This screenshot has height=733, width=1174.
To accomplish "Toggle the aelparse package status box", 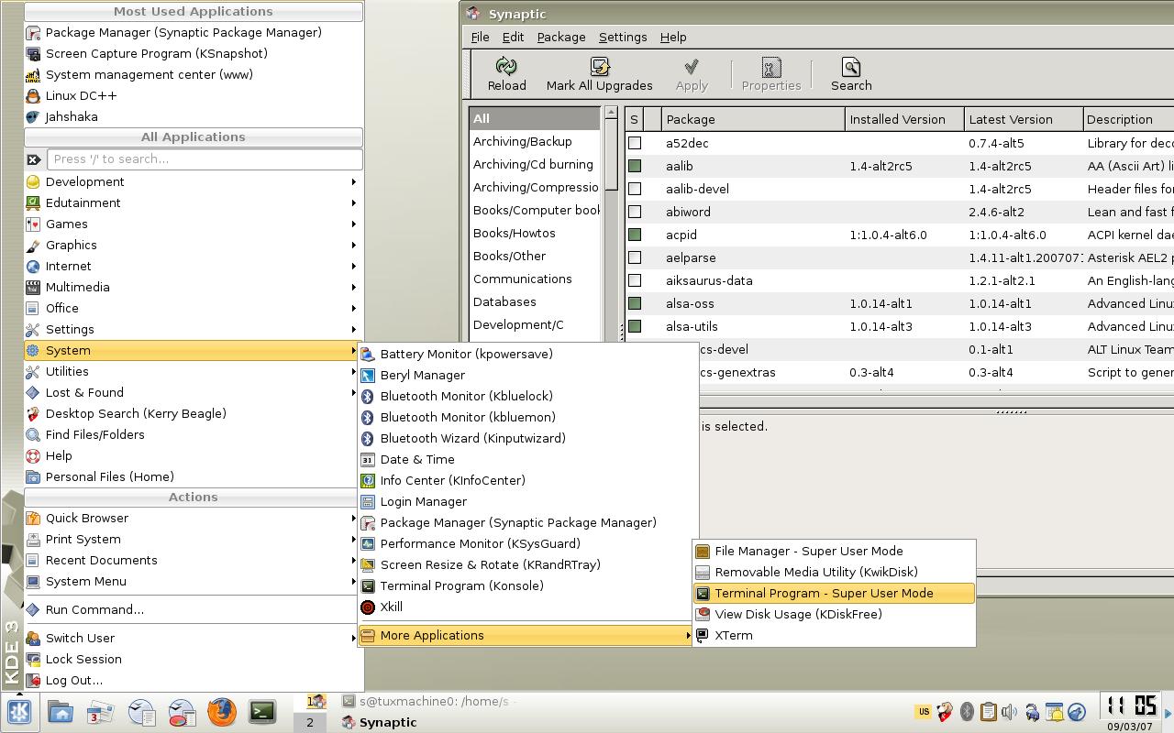I will click(635, 257).
